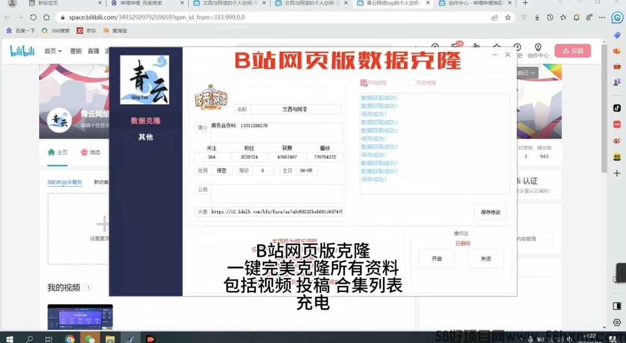Click the bookmark star icon in address bar

click(x=508, y=17)
